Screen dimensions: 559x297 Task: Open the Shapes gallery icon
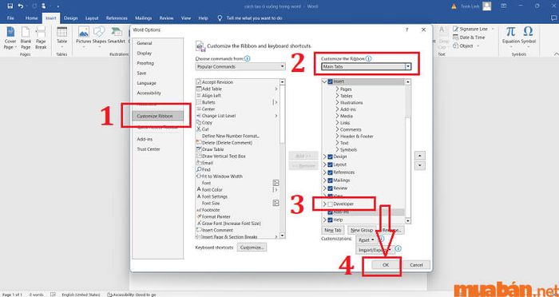99,32
